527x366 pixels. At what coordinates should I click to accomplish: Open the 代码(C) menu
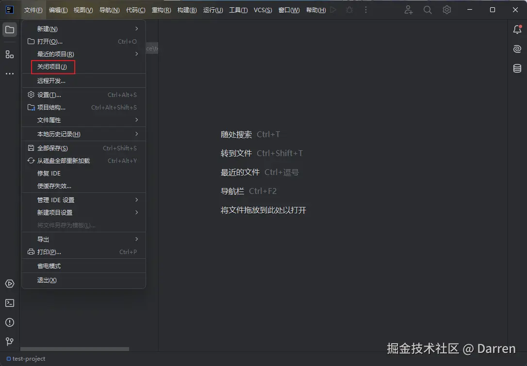pyautogui.click(x=135, y=10)
